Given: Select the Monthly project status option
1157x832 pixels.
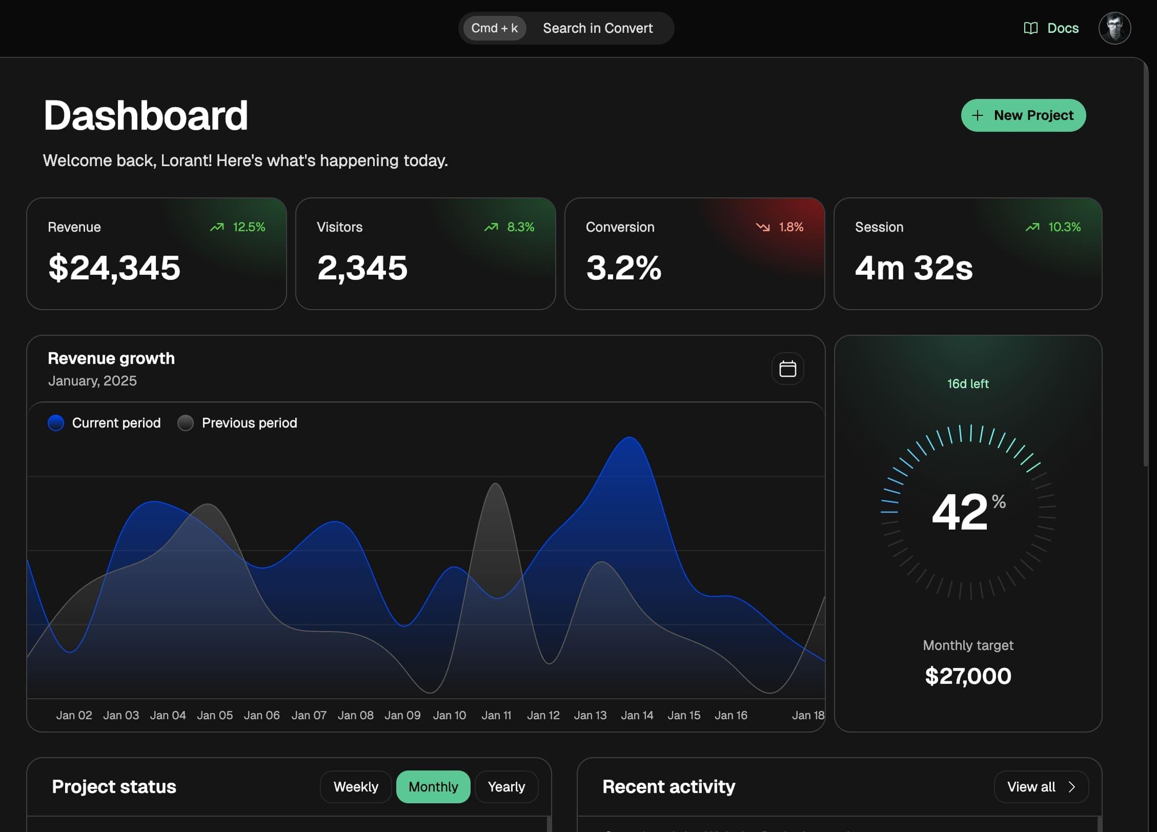Looking at the screenshot, I should point(433,787).
